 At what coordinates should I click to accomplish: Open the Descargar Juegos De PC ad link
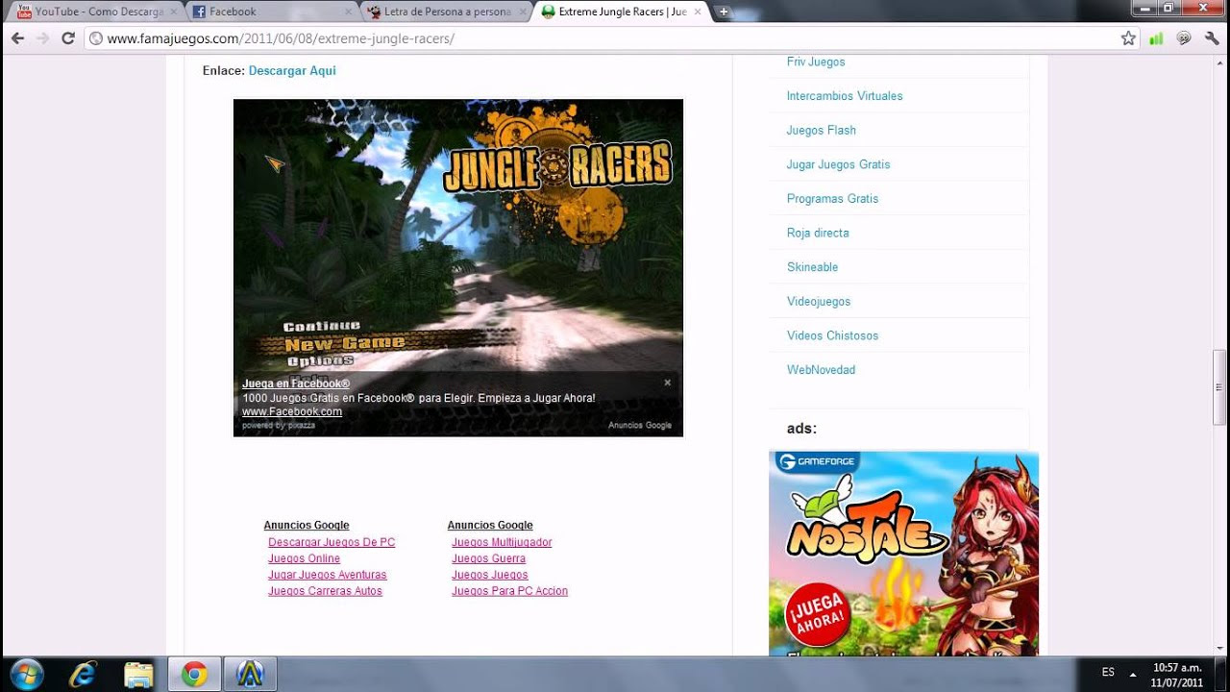[332, 542]
